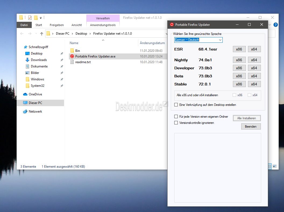Unpin Downloads from Schnellzugriff
The height and width of the screenshot is (212, 284).
pyautogui.click(x=62, y=60)
